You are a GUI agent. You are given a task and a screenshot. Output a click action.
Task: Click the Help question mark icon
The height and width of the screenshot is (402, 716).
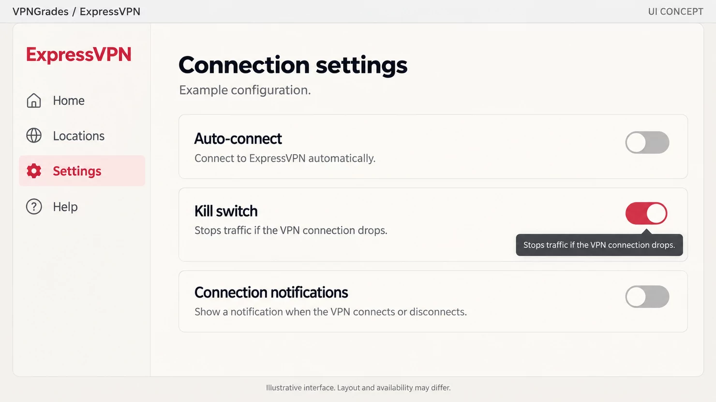pos(34,207)
